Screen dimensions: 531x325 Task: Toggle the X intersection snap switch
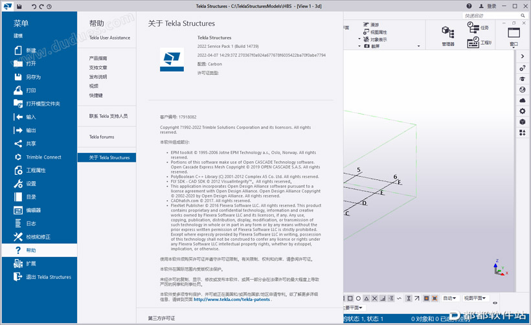click(374, 298)
